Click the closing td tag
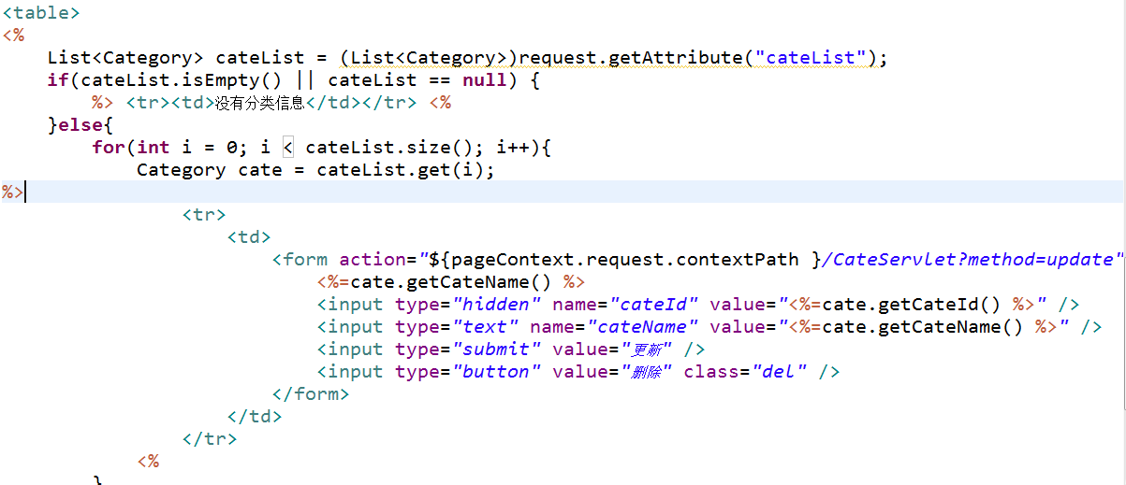 255,417
